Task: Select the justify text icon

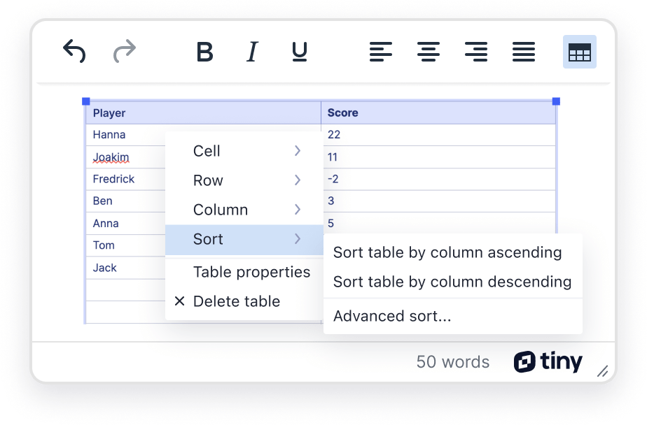Action: (x=524, y=52)
